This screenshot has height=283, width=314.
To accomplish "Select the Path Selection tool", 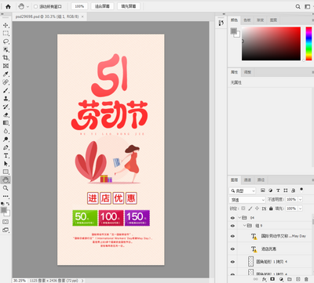I will tap(5, 164).
